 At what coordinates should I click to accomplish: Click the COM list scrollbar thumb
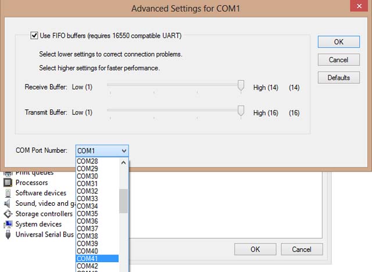coord(123,201)
